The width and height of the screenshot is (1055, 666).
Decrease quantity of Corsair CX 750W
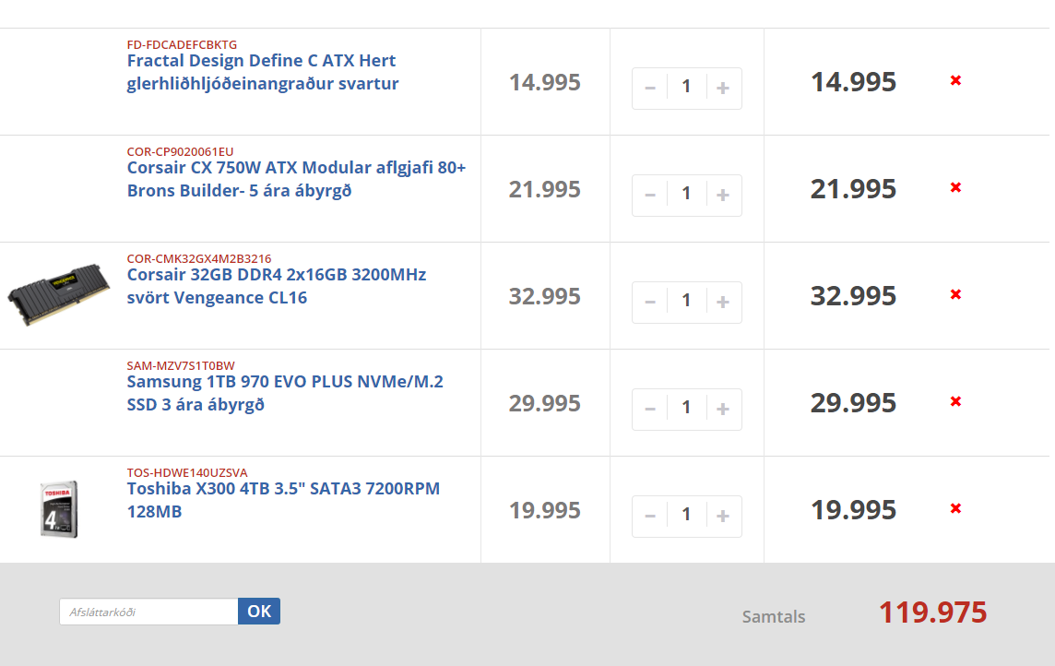point(650,195)
